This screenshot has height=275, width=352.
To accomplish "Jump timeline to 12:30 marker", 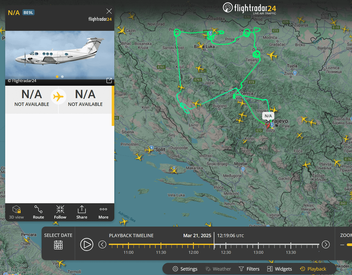I will coord(226,245).
